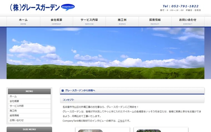Select 採用情報 in the side MENU

point(29,116)
